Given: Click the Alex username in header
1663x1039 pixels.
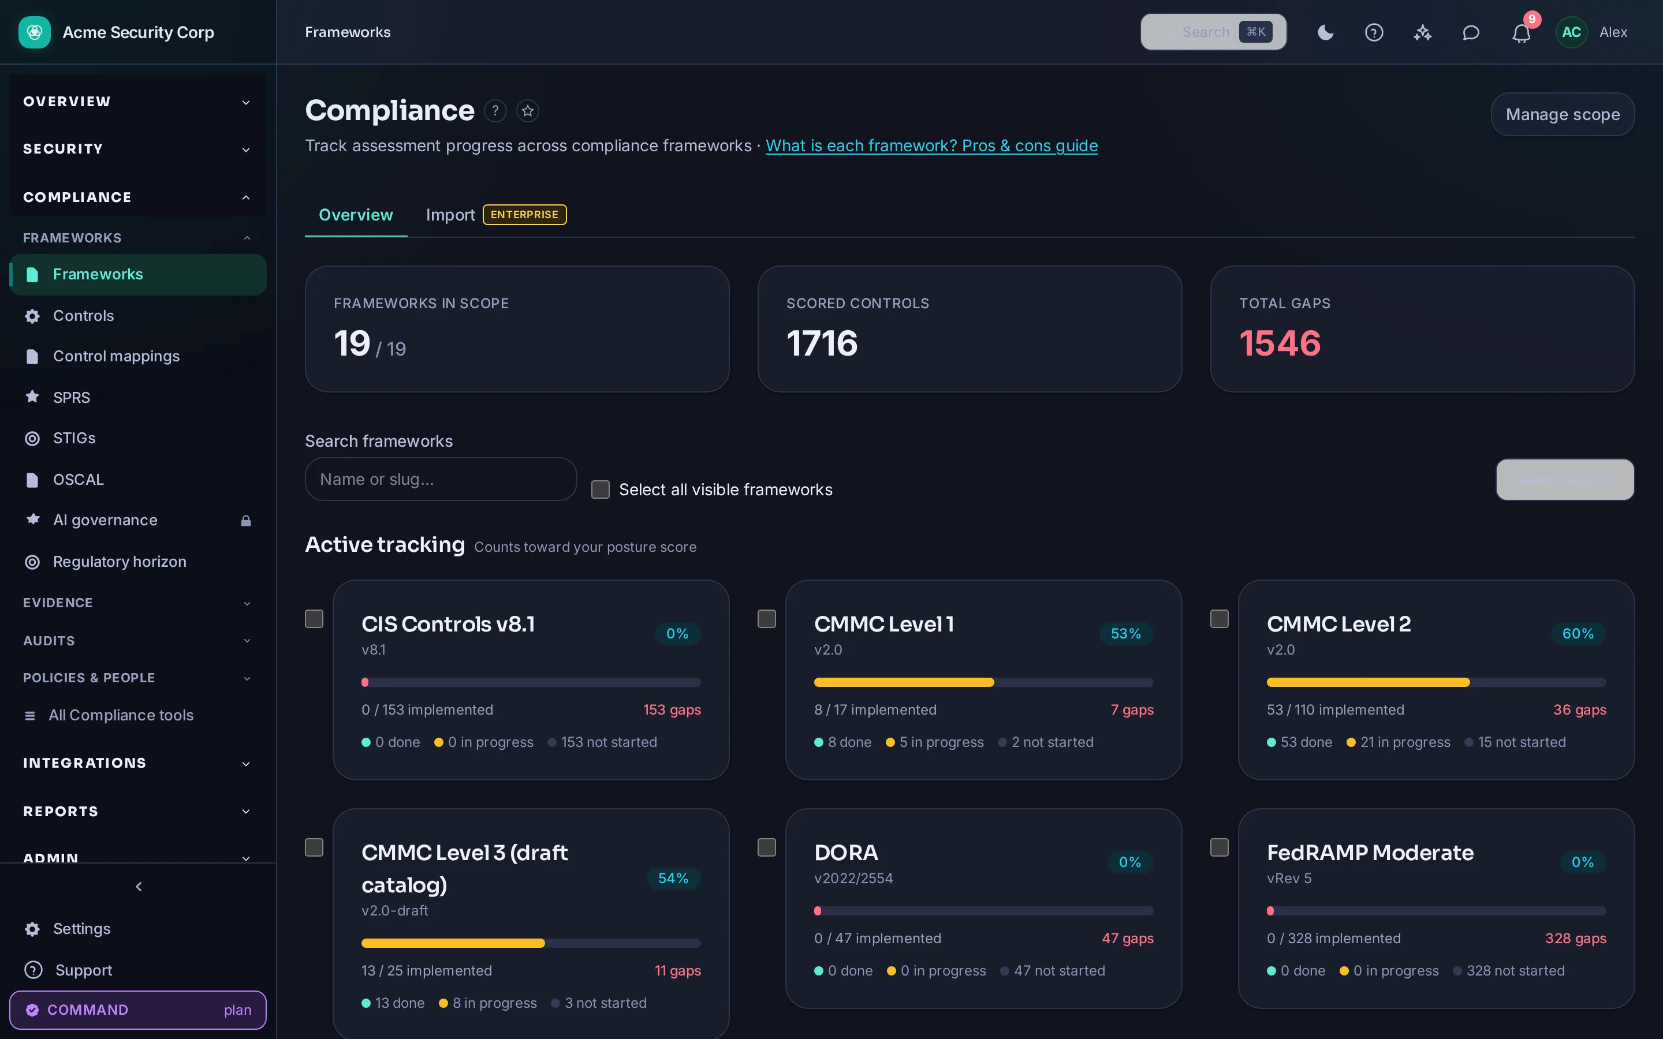Looking at the screenshot, I should tap(1613, 32).
